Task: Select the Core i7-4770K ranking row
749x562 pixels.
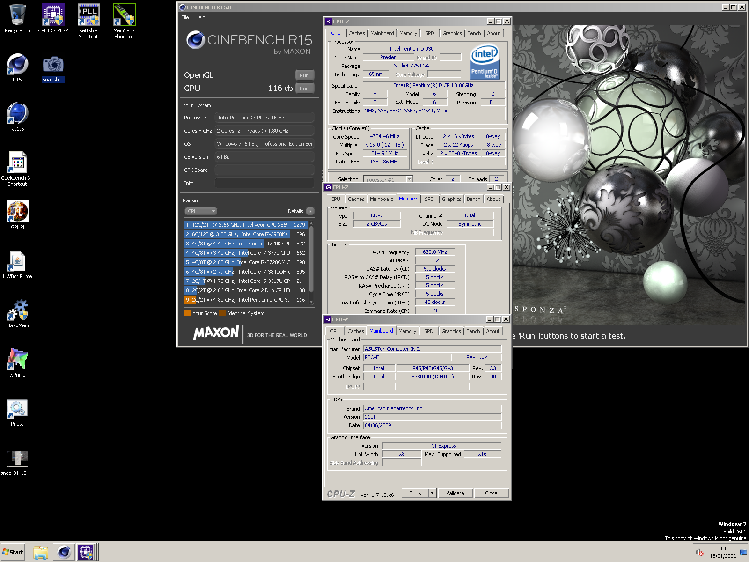Action: (x=246, y=244)
